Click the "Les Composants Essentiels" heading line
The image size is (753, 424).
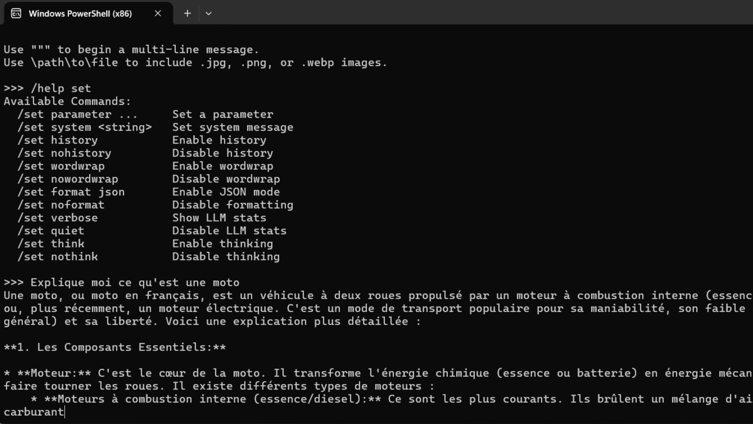[x=115, y=347]
